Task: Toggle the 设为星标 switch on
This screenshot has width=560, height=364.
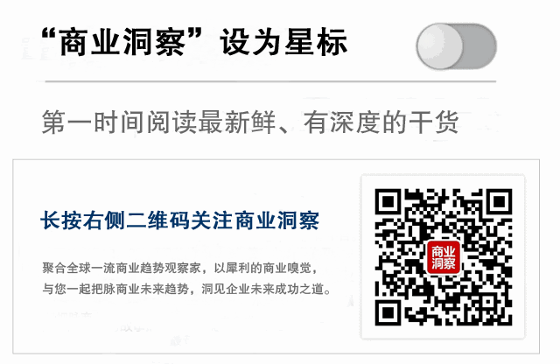Action: pyautogui.click(x=456, y=46)
